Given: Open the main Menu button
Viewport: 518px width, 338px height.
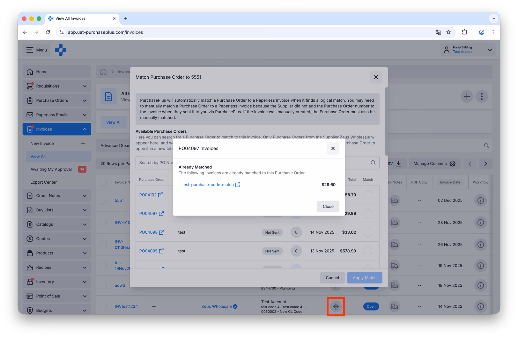Looking at the screenshot, I should (x=36, y=50).
